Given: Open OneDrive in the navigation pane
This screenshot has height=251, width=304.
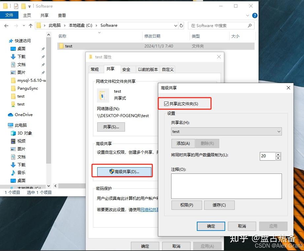Looking at the screenshot, I should pos(23,115).
